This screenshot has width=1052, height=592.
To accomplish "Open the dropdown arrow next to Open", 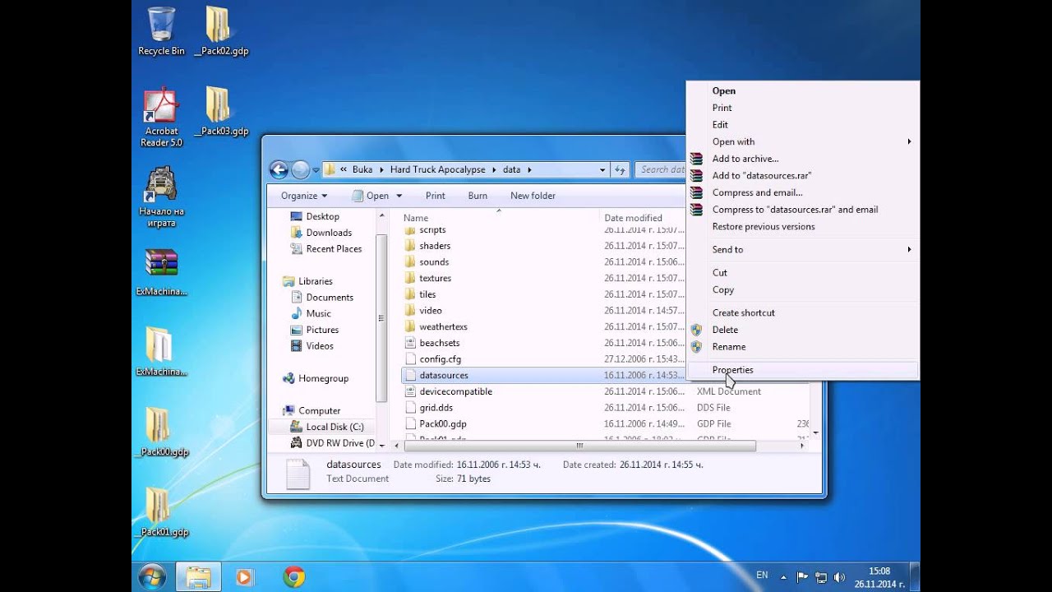I will (399, 196).
